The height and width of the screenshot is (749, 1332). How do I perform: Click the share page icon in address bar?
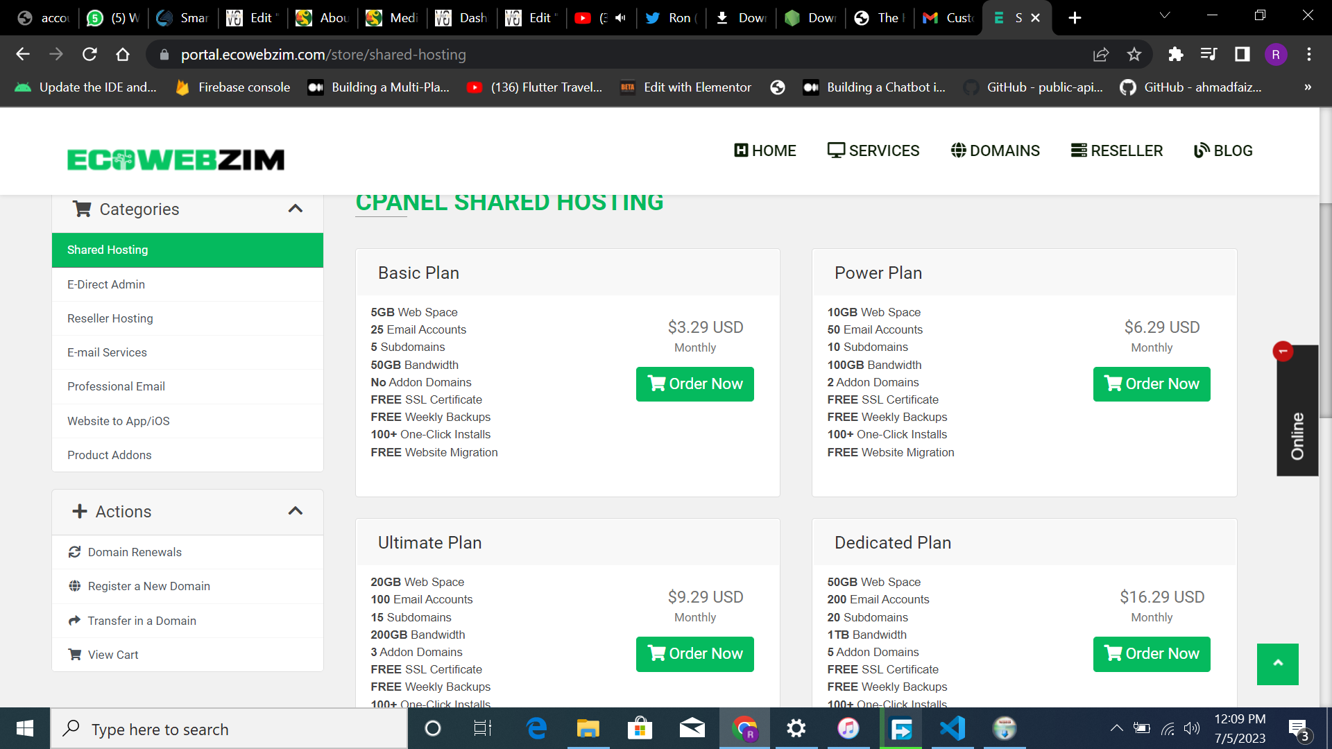(1101, 55)
